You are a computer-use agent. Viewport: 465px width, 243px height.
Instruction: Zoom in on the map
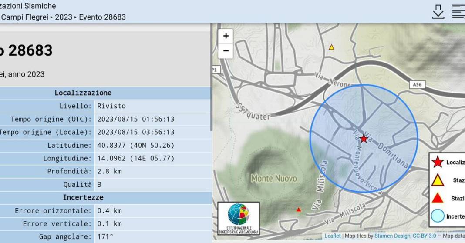click(226, 36)
